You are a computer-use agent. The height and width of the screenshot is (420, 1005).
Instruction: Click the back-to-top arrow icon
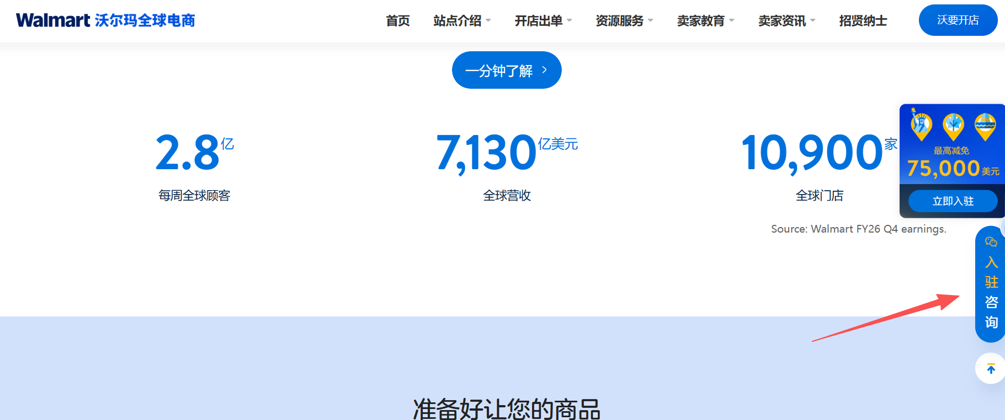click(x=991, y=369)
